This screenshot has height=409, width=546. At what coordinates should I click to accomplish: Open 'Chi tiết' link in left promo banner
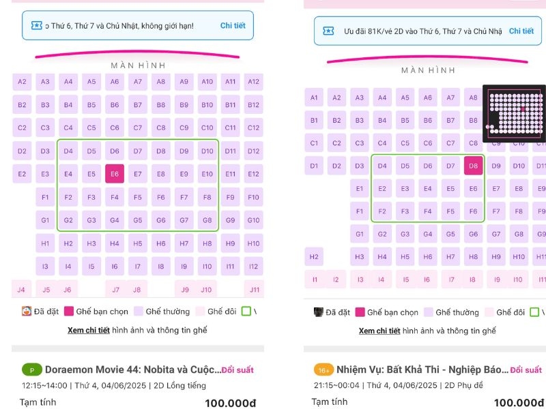233,25
